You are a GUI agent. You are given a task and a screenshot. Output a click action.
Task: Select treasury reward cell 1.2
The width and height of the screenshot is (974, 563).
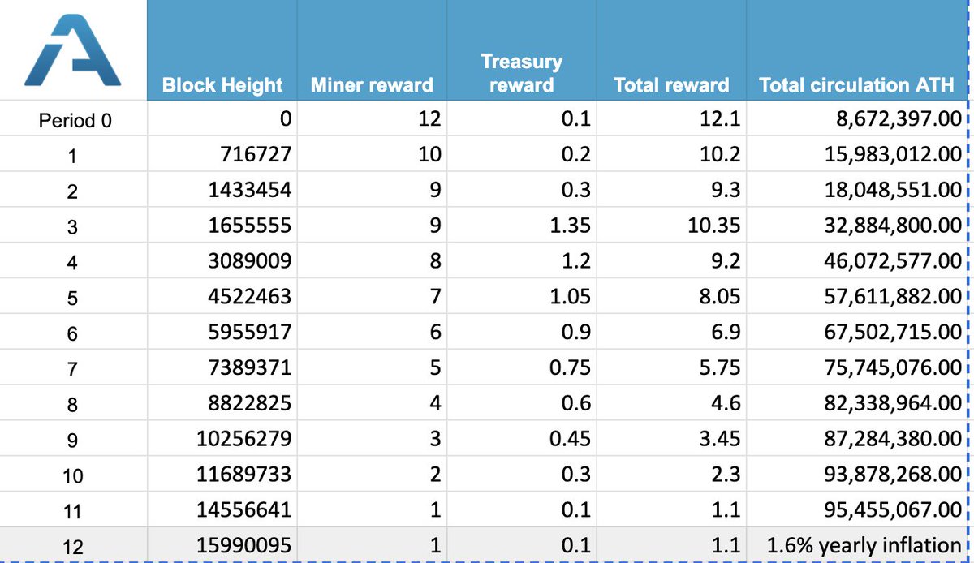click(521, 262)
